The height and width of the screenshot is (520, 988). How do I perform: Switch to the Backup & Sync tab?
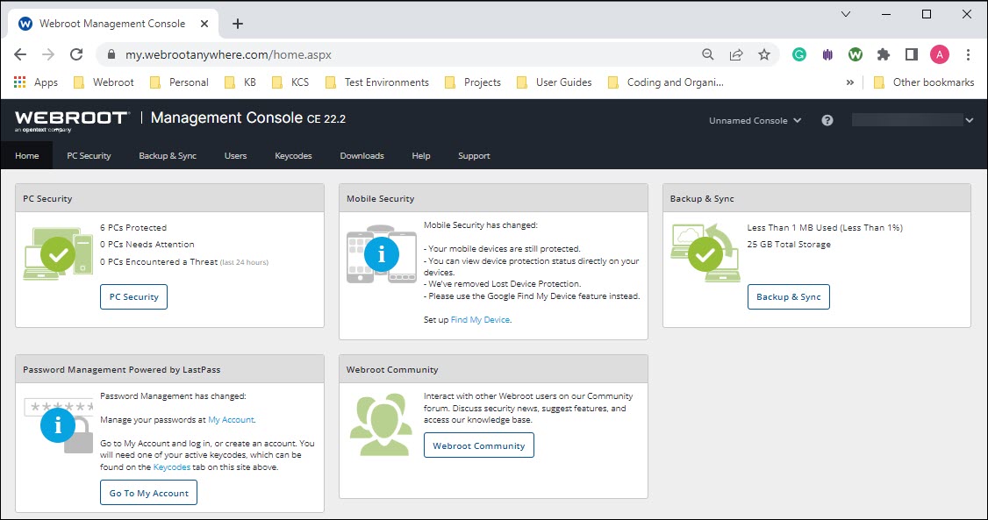point(168,156)
